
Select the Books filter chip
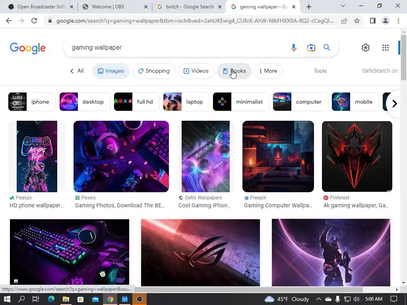pyautogui.click(x=234, y=71)
